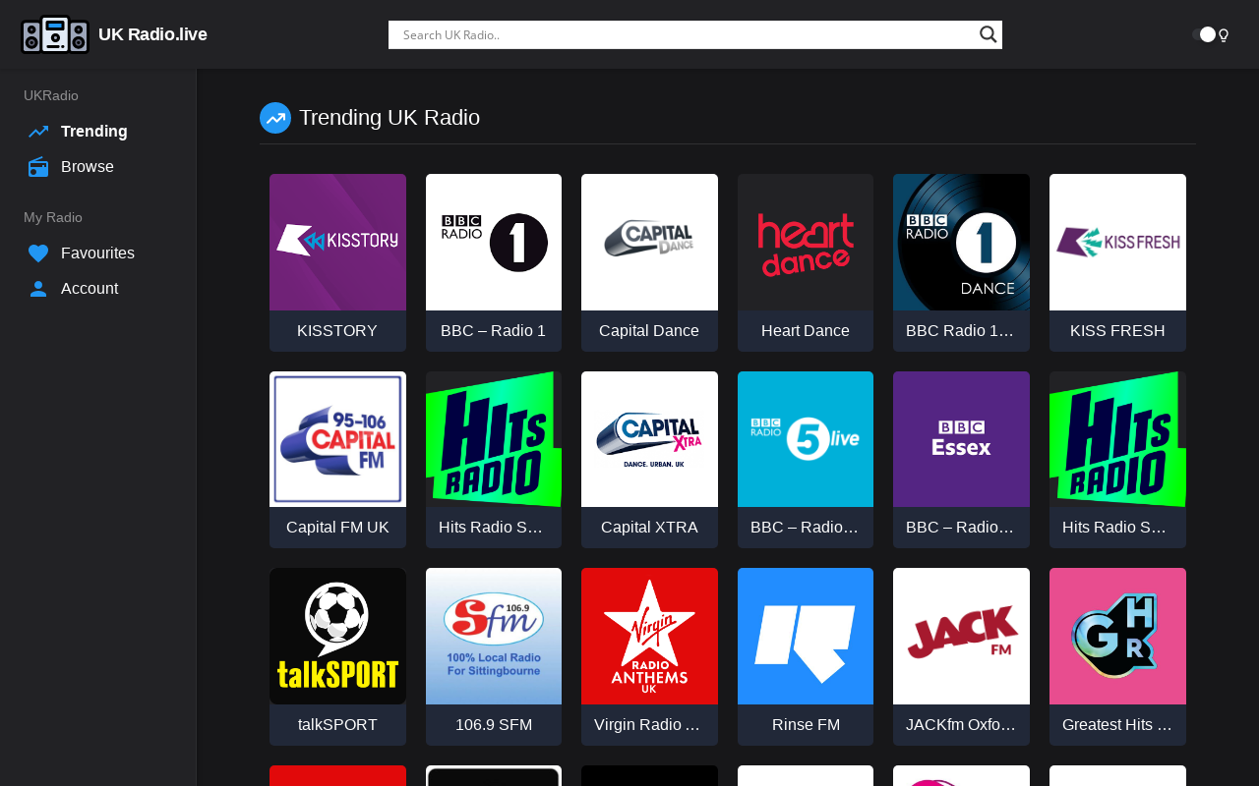Open Favourites in My Radio
The image size is (1259, 786).
click(x=97, y=253)
